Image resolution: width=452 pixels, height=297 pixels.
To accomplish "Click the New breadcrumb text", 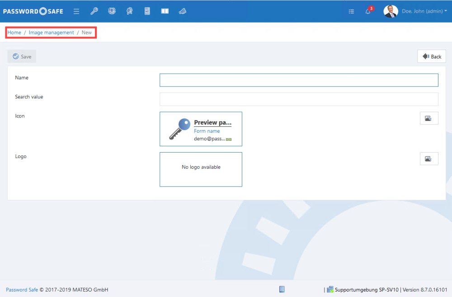I will [86, 32].
